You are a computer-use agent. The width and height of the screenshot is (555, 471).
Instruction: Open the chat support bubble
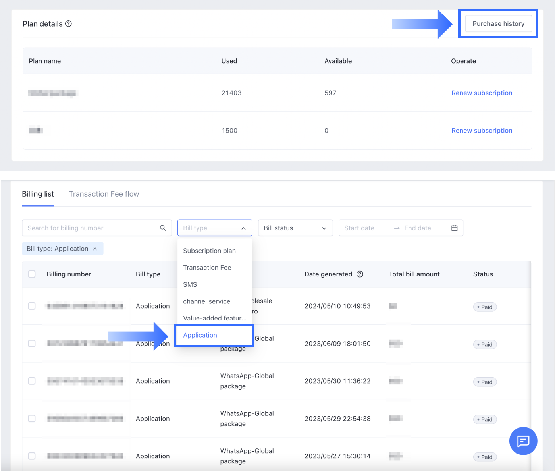coord(523,441)
